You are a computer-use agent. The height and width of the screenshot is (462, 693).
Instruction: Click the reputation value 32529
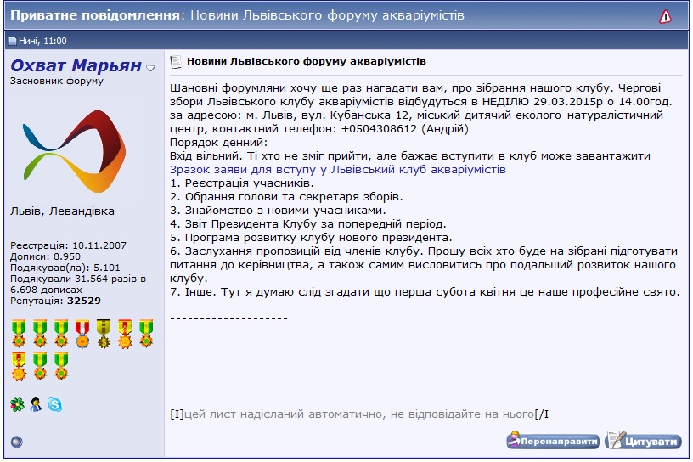[84, 300]
